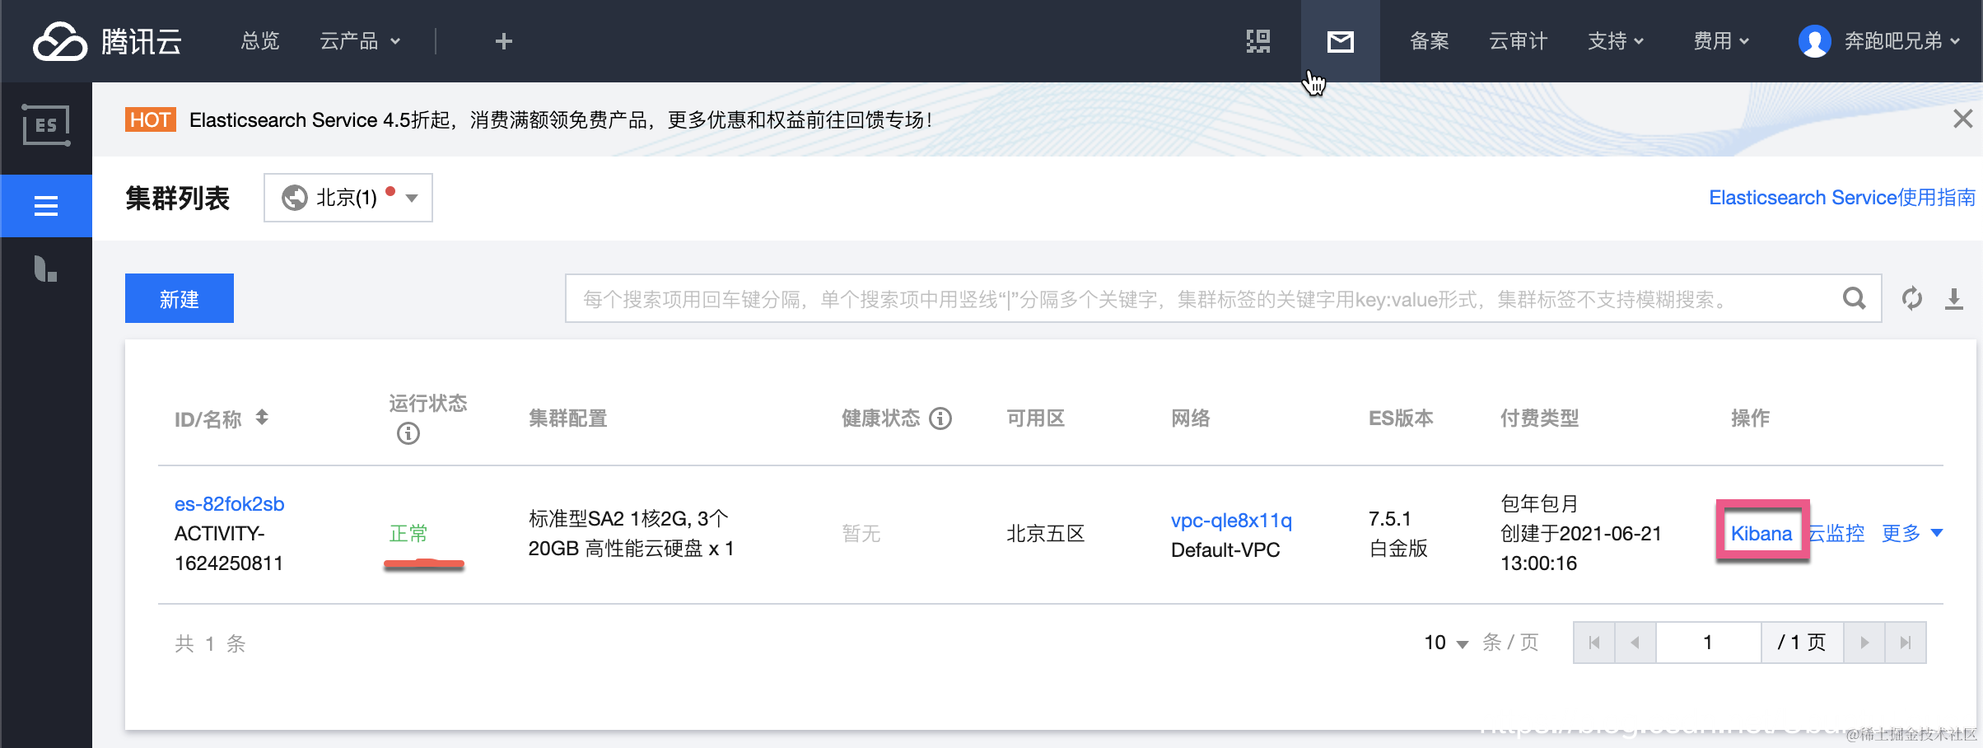
Task: Open cluster es-82fok2sb details
Action: coord(229,503)
